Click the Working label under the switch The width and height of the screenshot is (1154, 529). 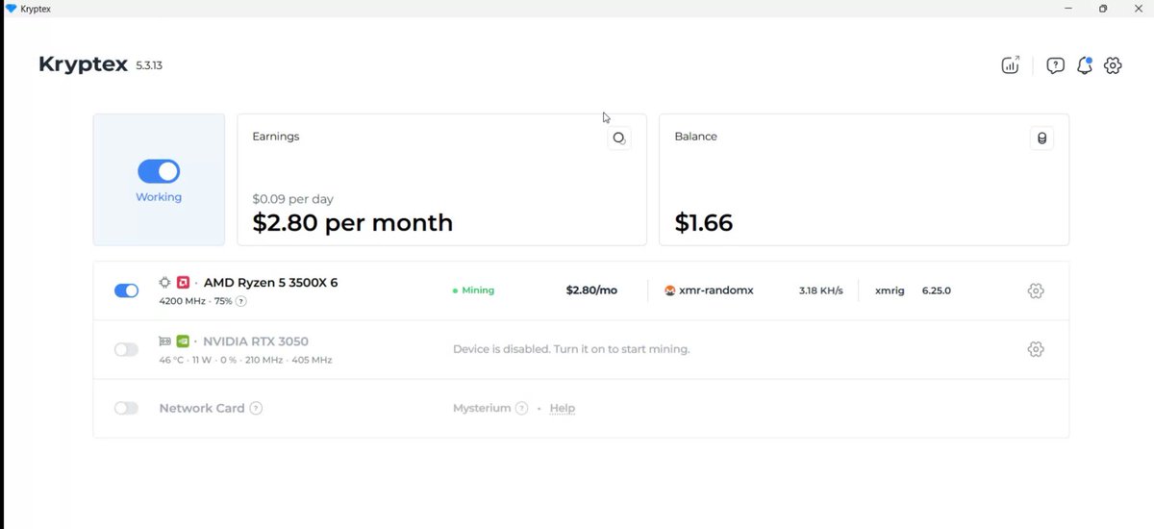[x=159, y=197]
